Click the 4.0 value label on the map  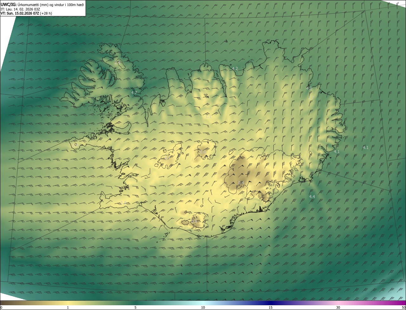309,88
